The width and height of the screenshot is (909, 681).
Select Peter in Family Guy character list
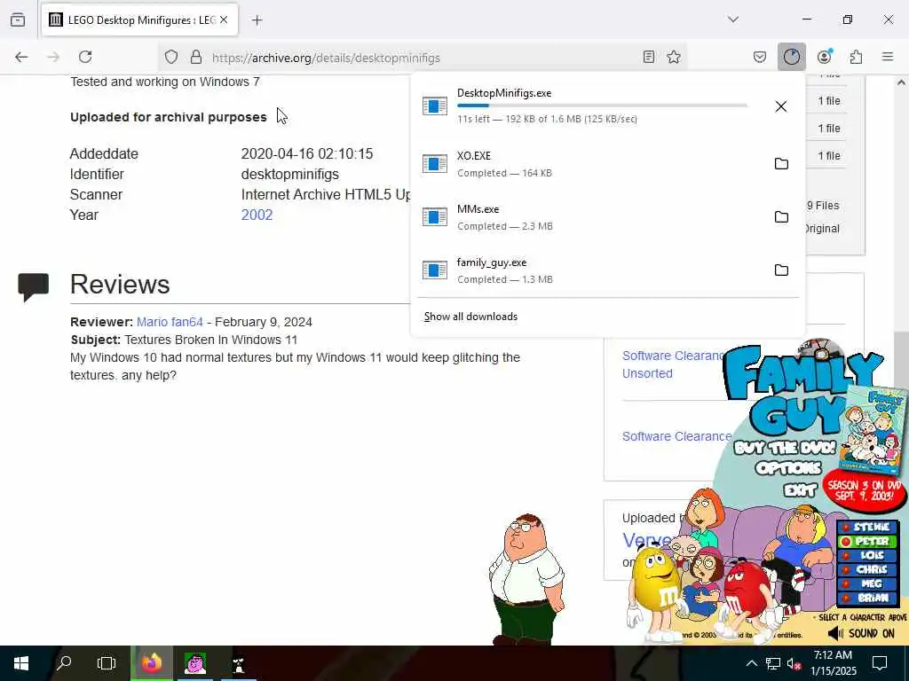(866, 542)
